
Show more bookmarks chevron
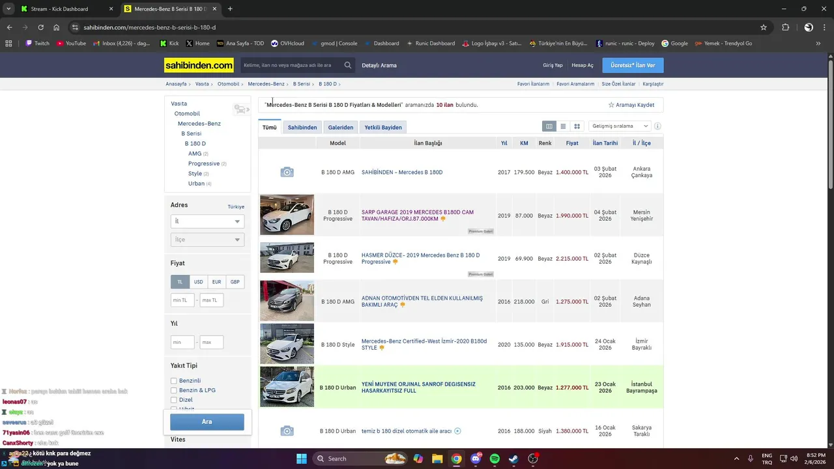tap(818, 44)
